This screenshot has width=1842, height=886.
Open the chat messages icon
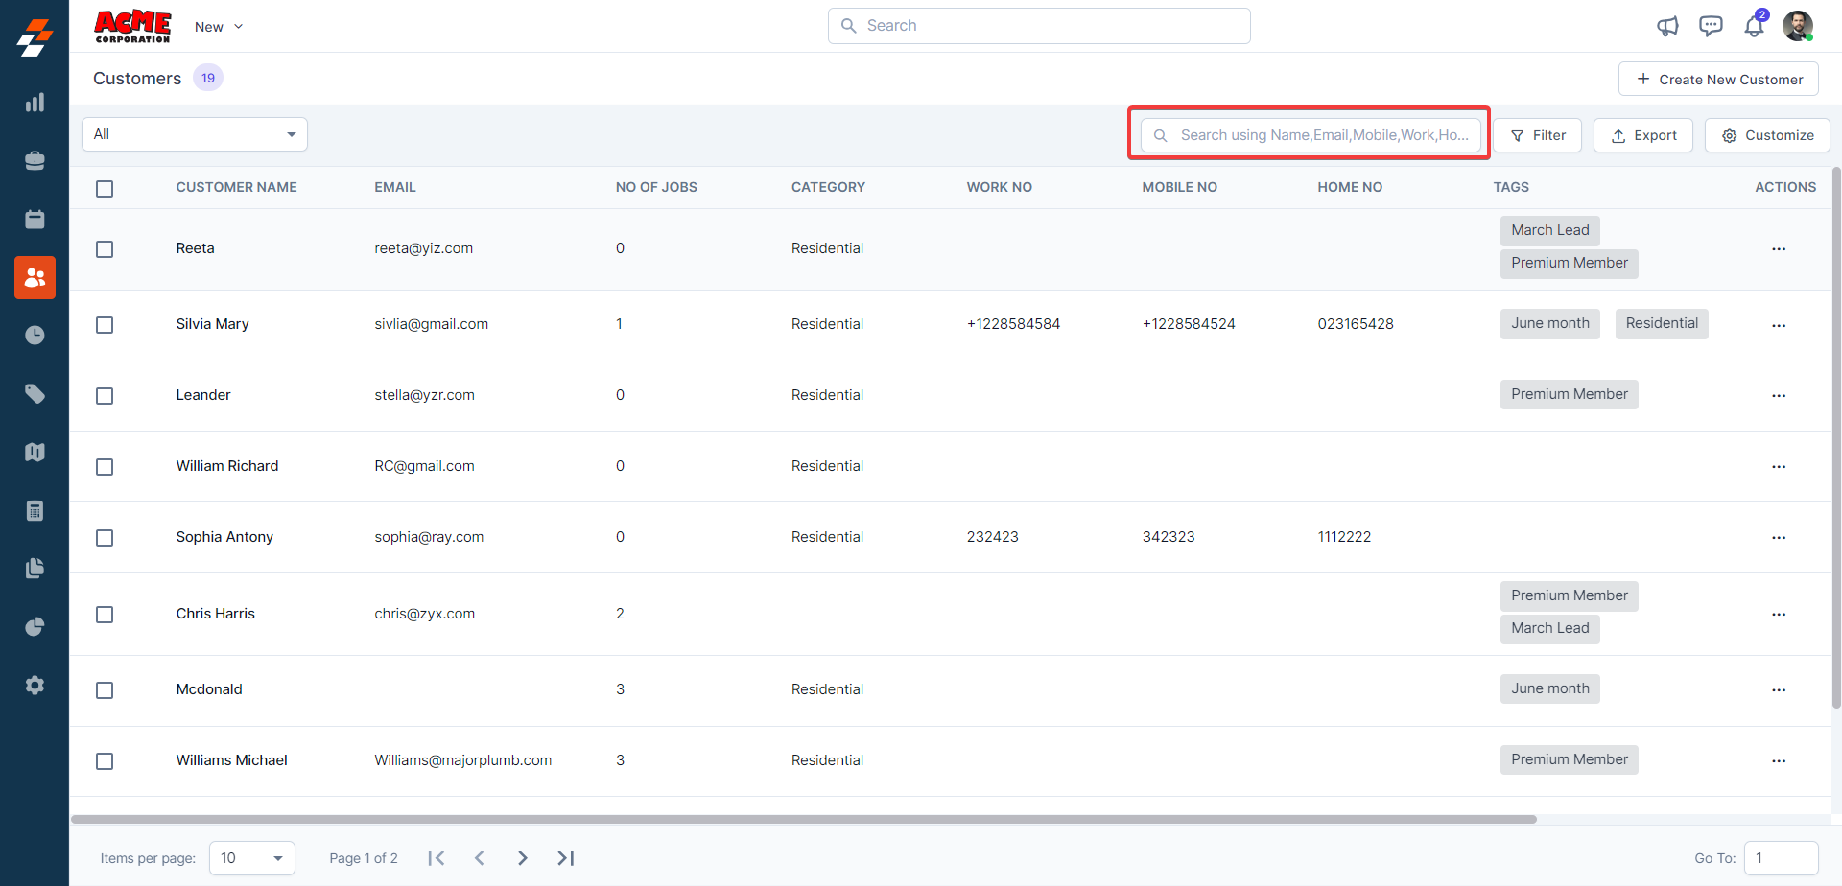(1711, 26)
